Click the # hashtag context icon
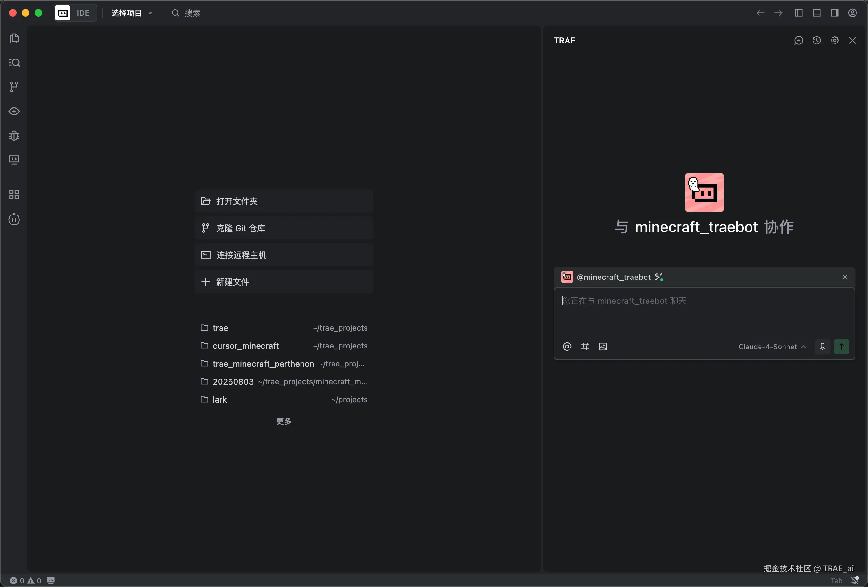868x587 pixels. [585, 347]
